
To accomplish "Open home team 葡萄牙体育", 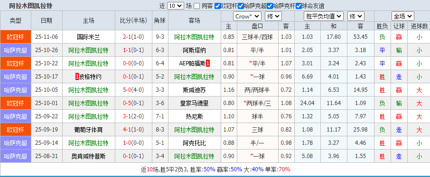I will click(88, 130).
